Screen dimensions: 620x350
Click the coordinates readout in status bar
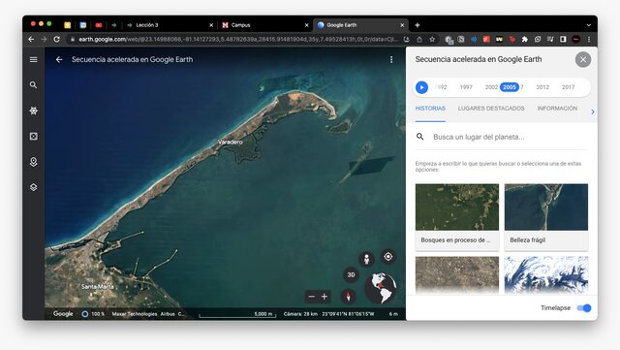pos(348,314)
